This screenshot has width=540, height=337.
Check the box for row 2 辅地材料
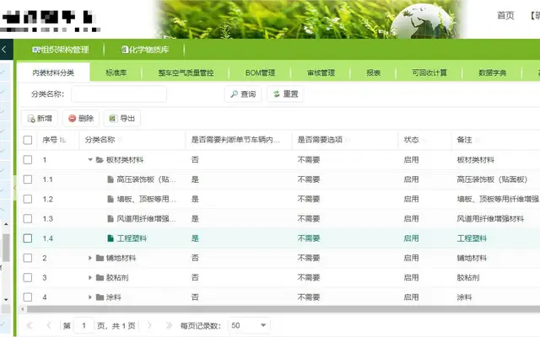[28, 258]
